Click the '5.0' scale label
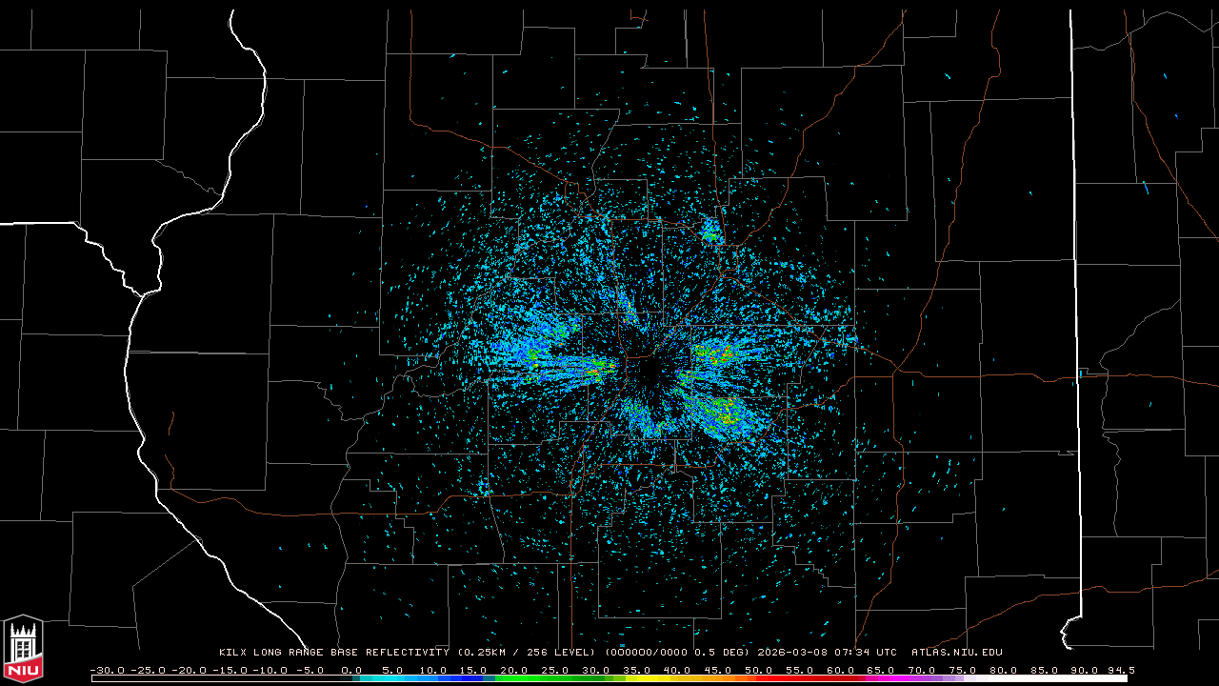Viewport: 1219px width, 686px height. (392, 671)
